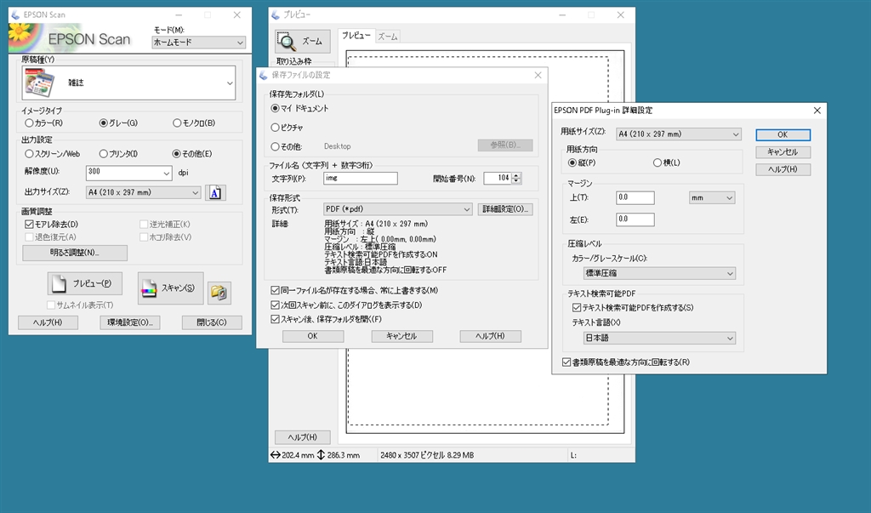The image size is (871, 513).
Task: Open the 標準圧縮 compression level dropdown
Action: 659,273
